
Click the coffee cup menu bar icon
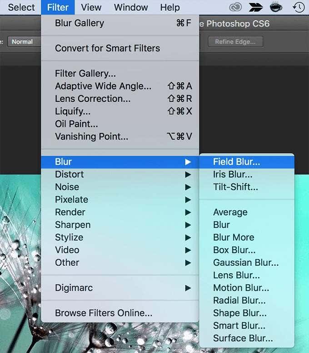276,7
